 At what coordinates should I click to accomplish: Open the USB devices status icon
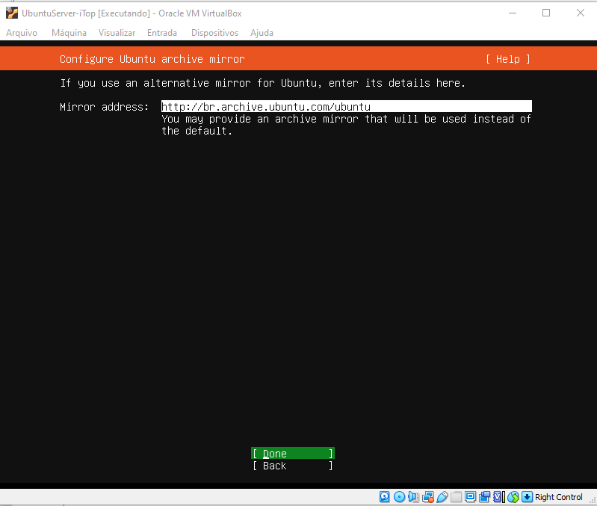click(x=442, y=497)
